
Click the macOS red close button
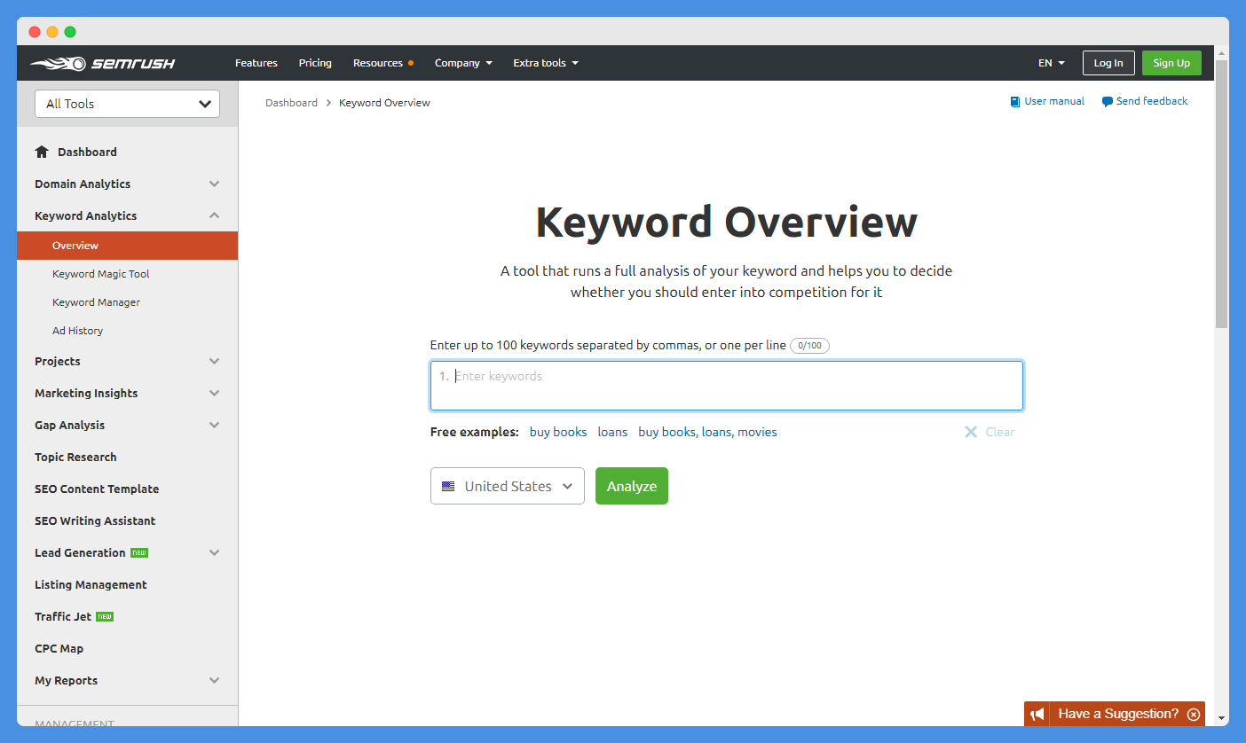click(35, 32)
